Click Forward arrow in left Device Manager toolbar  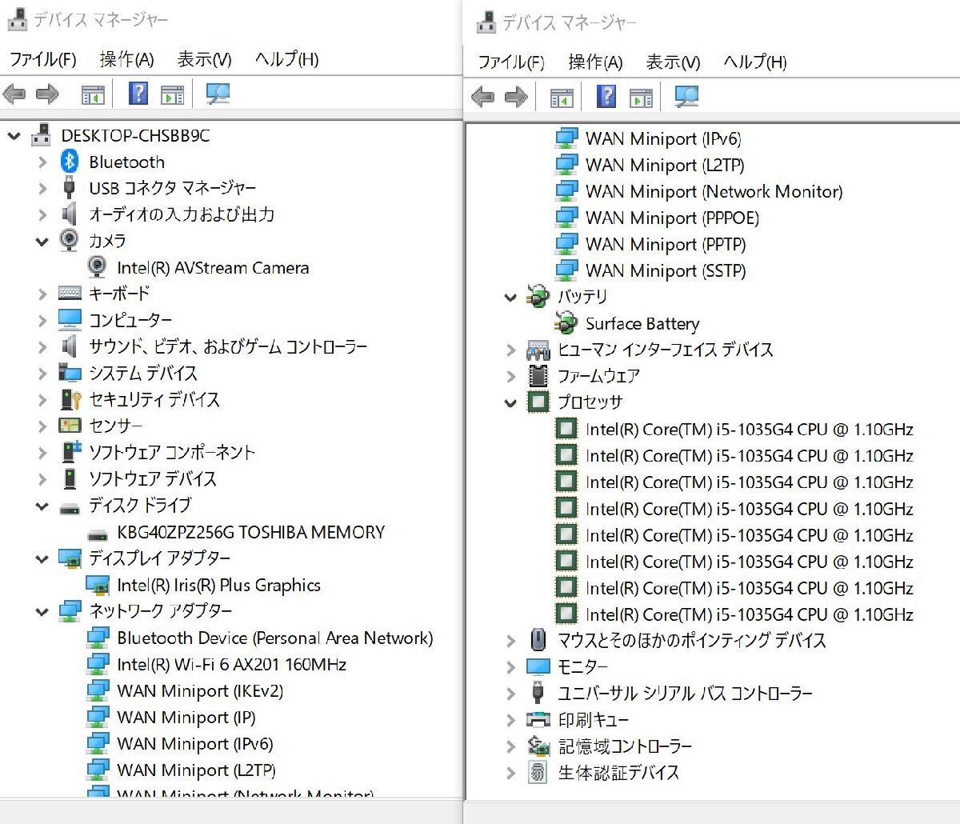point(47,94)
